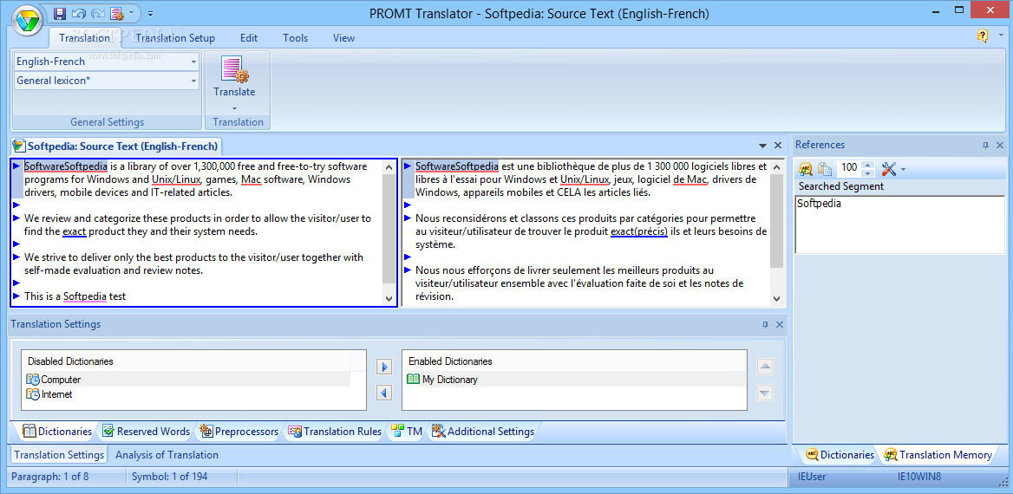Expand the General lexicon profile dropdown
The width and height of the screenshot is (1013, 494).
[193, 81]
